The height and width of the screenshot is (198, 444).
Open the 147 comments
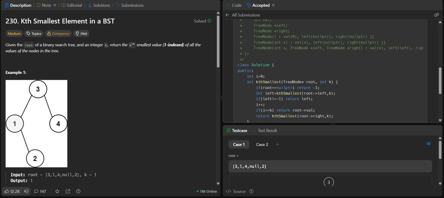pos(40,191)
